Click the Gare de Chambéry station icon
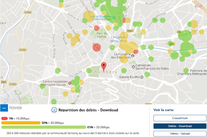This screenshot has width=207, height=137. tap(114, 18)
